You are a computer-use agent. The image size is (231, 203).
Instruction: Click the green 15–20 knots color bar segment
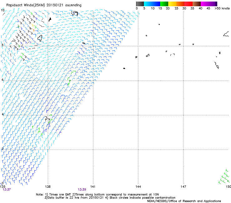[x=164, y=4]
